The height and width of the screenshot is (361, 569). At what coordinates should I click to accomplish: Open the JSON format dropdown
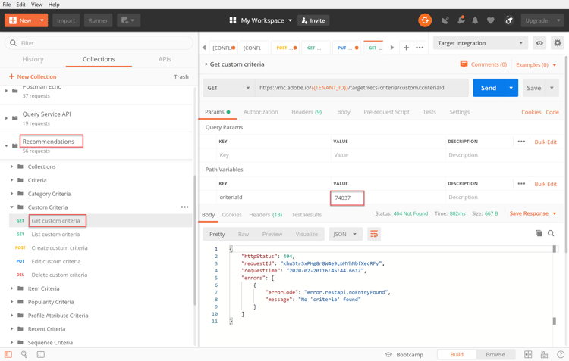click(x=344, y=235)
